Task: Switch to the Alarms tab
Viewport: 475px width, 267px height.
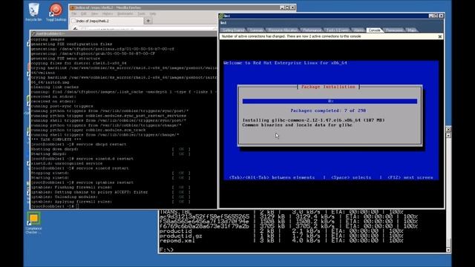Action: (358, 30)
